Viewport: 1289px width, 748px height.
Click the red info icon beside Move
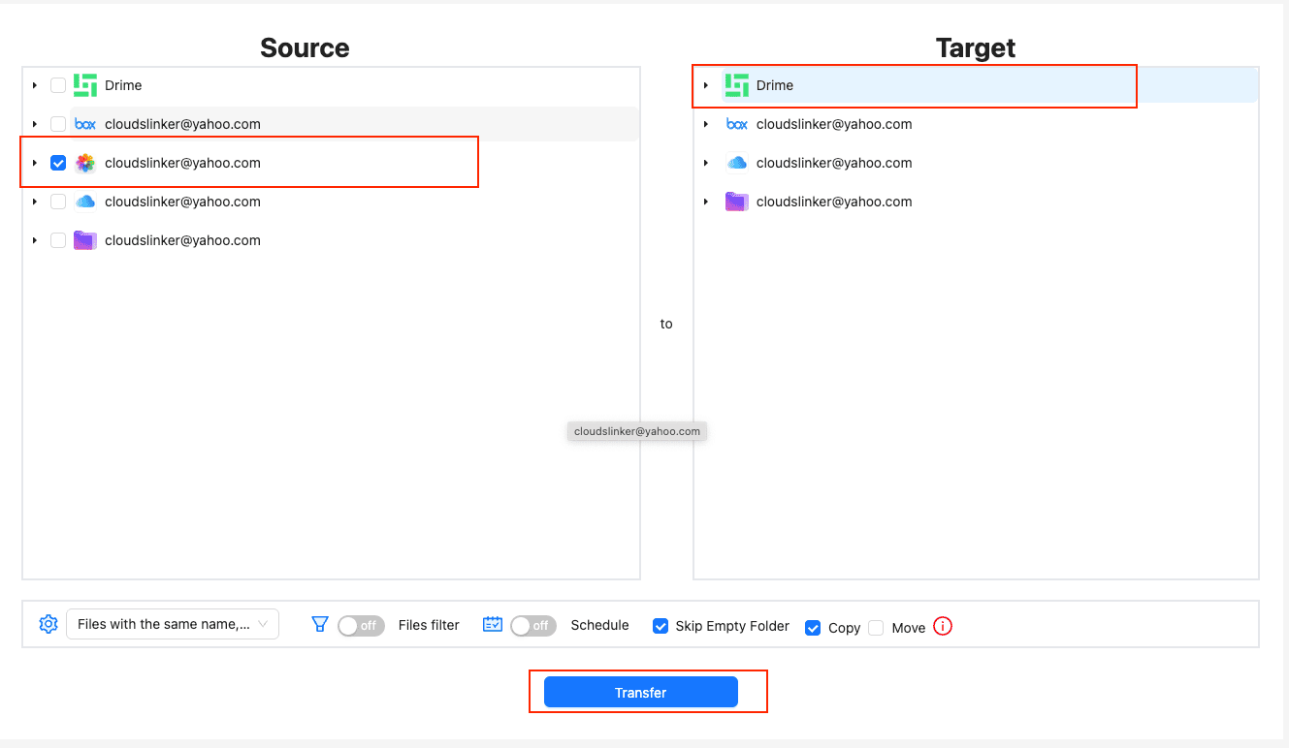(x=941, y=627)
